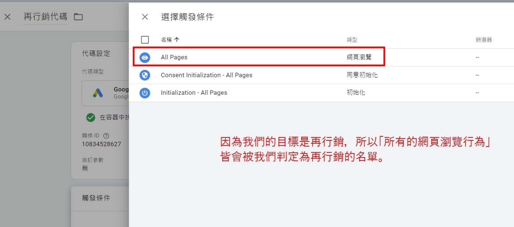The height and width of the screenshot is (227, 514).
Task: Click conversion ID value 10834528627
Action: coord(102,144)
